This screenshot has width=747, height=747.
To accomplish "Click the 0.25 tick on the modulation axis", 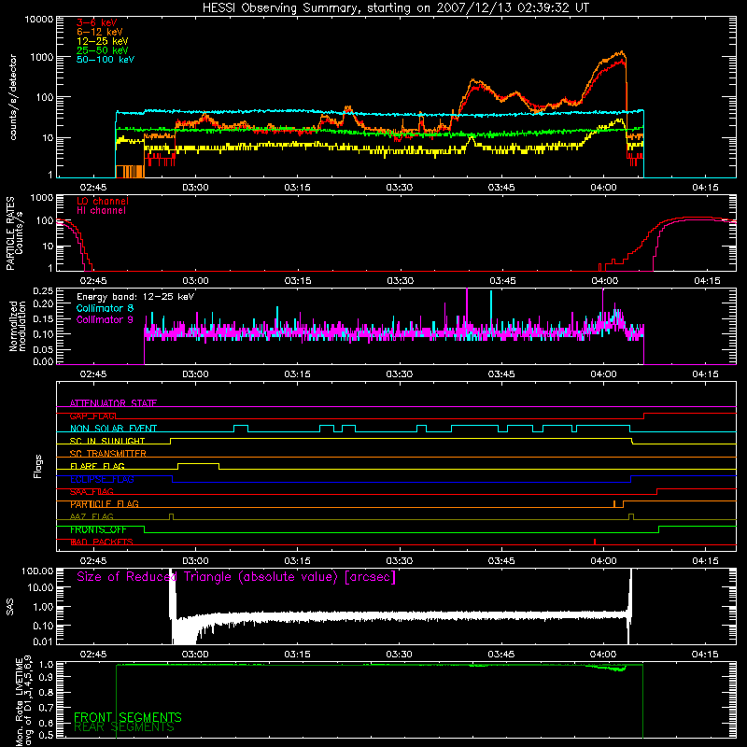I will 43,290.
